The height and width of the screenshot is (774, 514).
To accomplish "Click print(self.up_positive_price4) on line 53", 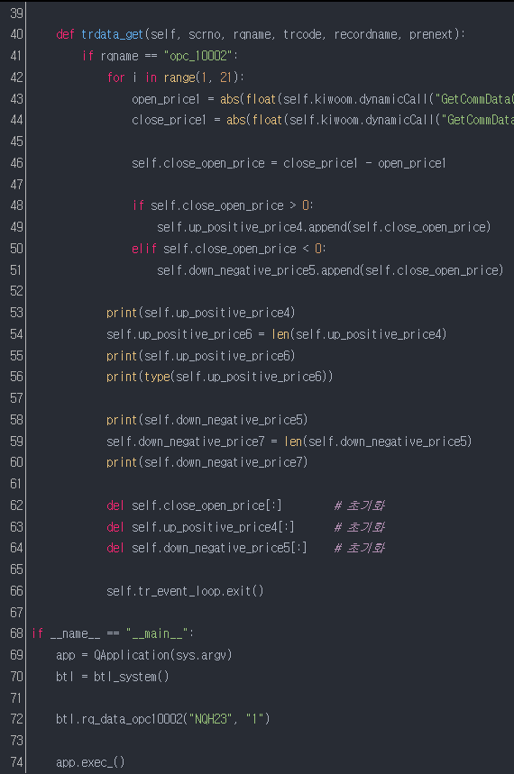I will pos(201,313).
